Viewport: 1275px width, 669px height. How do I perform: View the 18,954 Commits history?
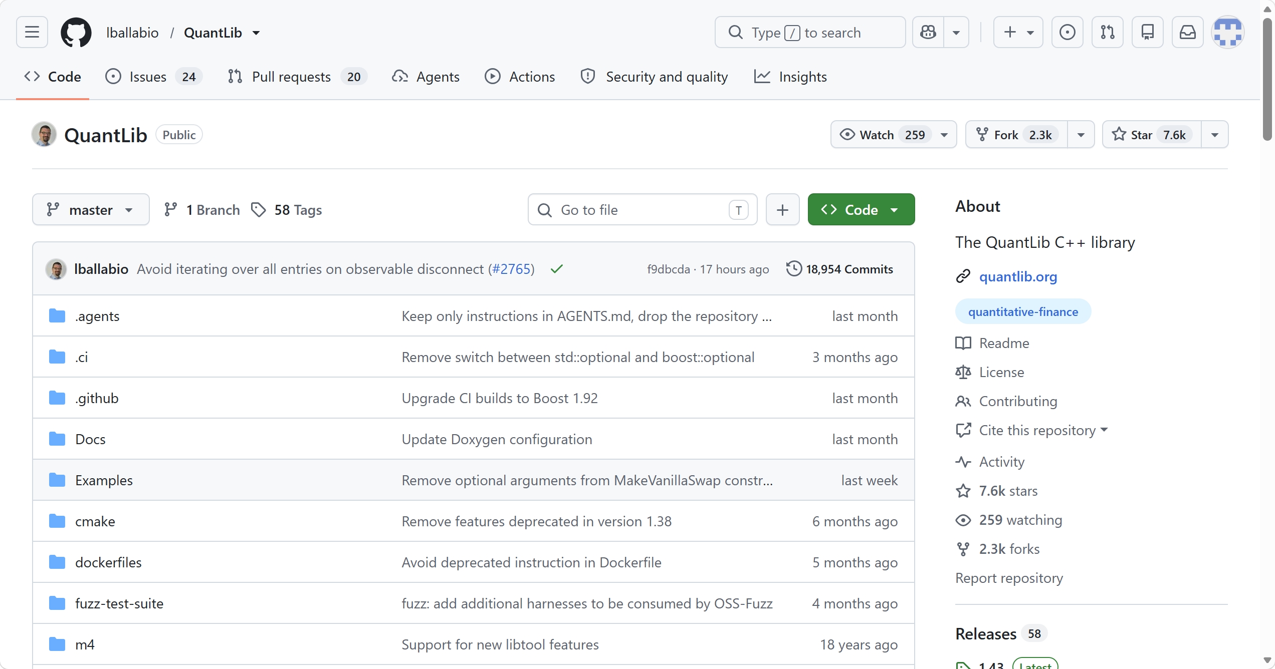pos(839,269)
